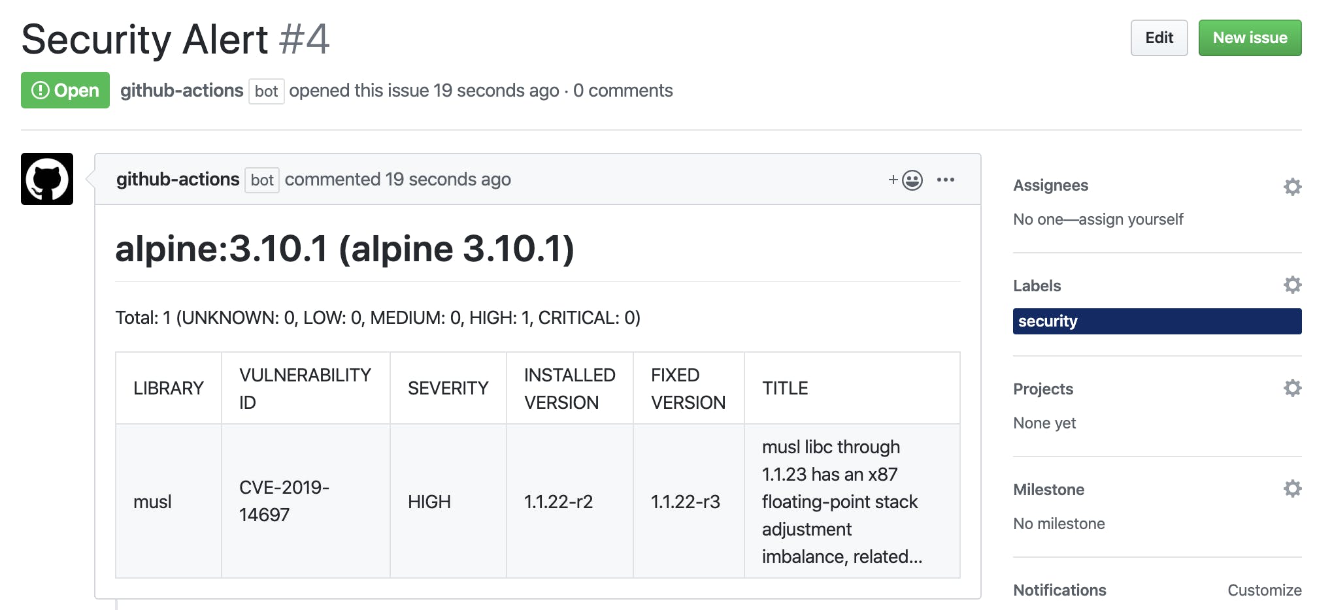Click the Labels sidebar heading
Image resolution: width=1332 pixels, height=610 pixels.
click(x=1037, y=286)
